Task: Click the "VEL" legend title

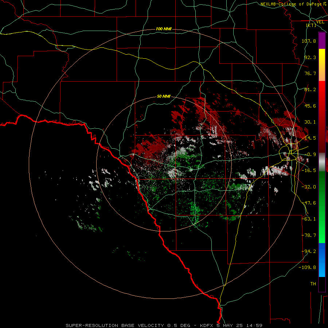Action: coord(320,22)
